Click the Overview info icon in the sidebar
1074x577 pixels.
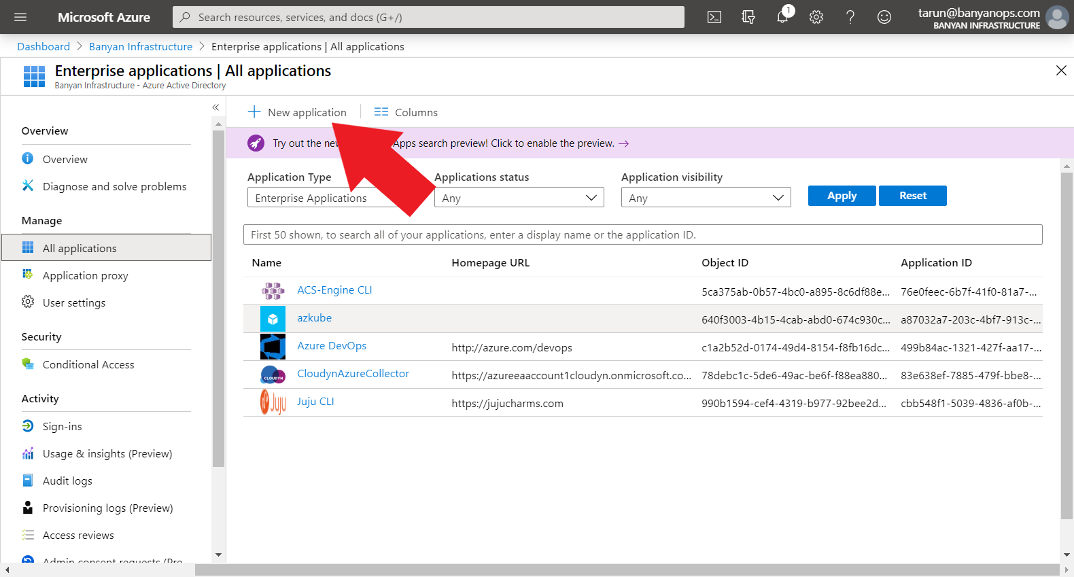tap(28, 158)
